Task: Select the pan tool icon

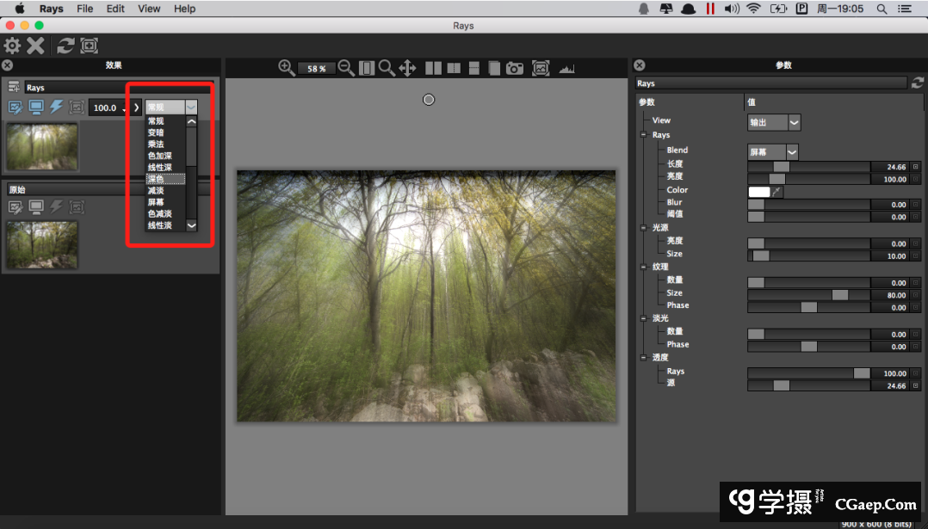Action: [x=407, y=68]
